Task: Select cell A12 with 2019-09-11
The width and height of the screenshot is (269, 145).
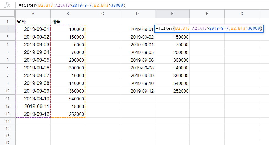Action: point(33,106)
